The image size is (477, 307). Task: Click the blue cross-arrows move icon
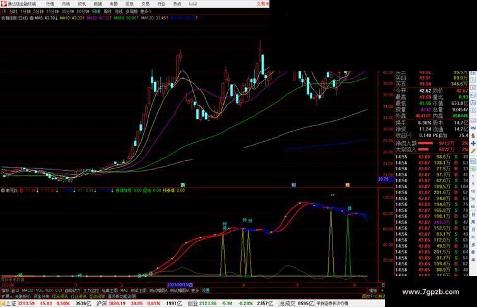(x=473, y=143)
